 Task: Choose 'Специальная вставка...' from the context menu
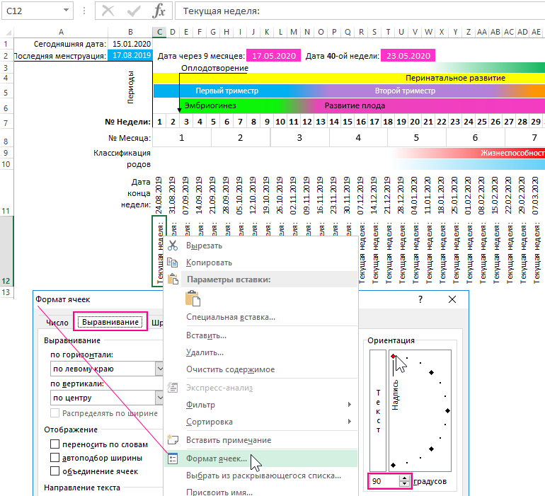pyautogui.click(x=230, y=317)
